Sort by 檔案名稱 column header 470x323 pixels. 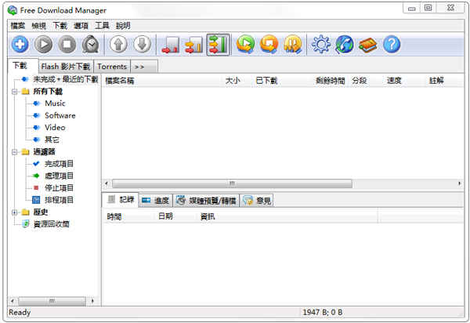click(x=162, y=81)
